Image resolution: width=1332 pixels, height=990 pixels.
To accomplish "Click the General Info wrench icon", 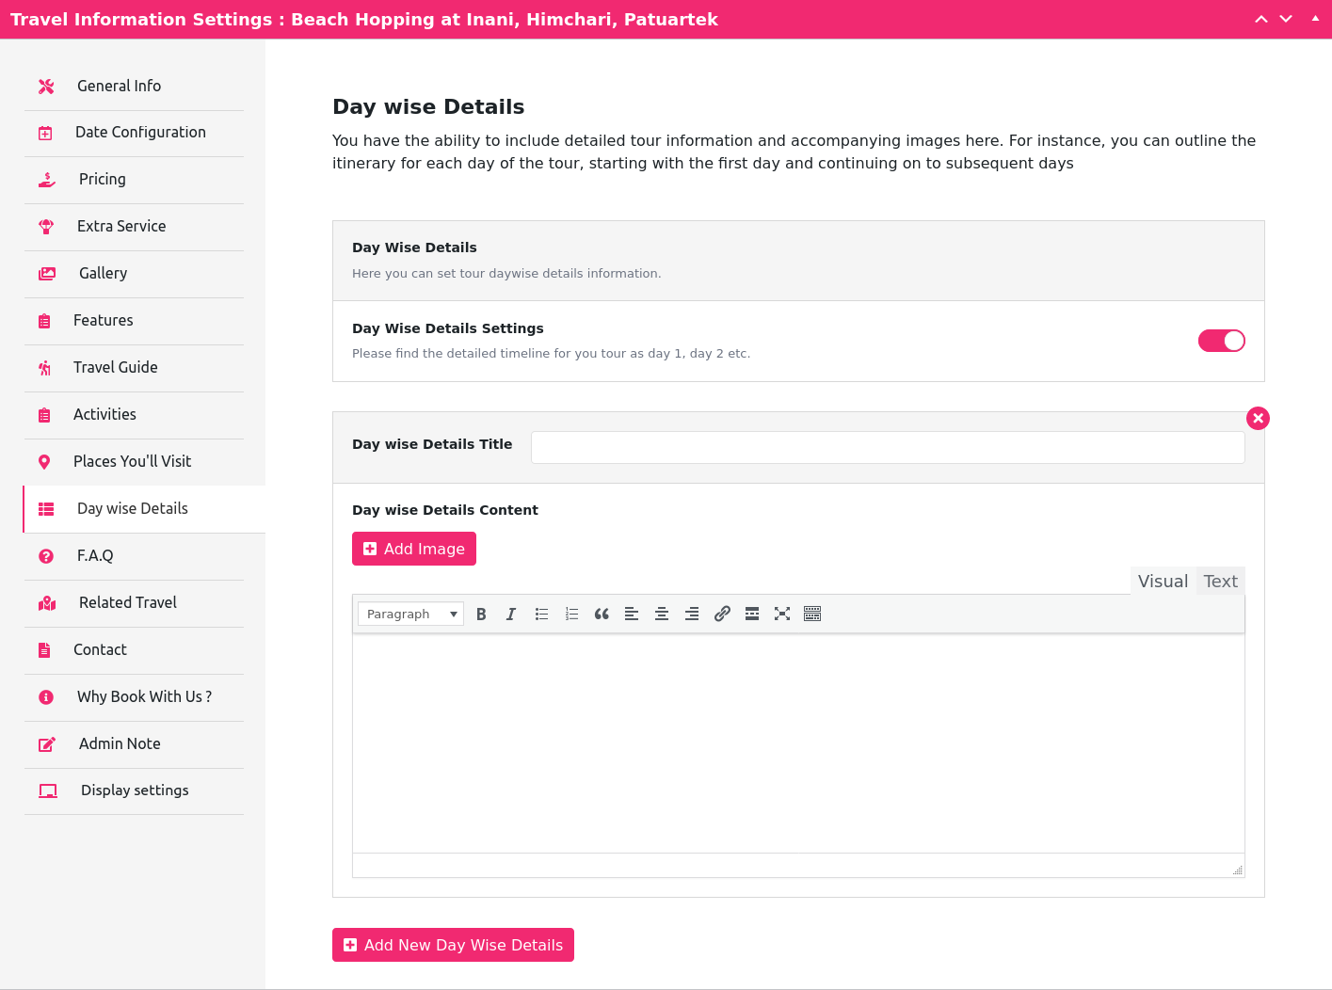I will [x=46, y=87].
